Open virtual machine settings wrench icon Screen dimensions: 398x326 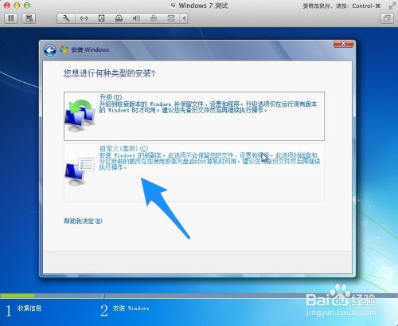click(66, 18)
